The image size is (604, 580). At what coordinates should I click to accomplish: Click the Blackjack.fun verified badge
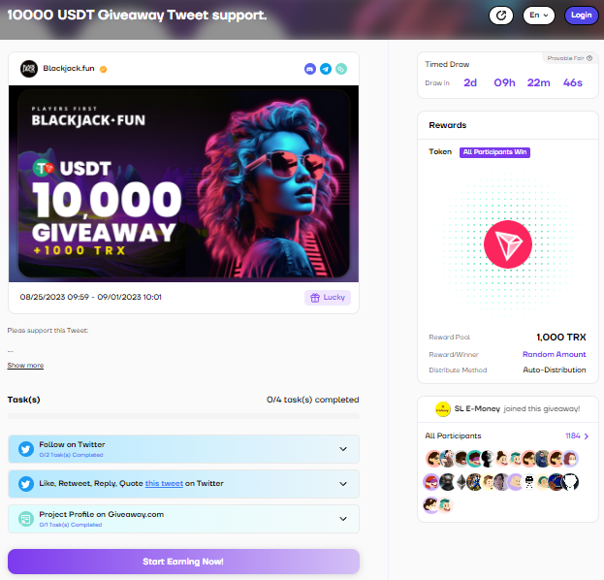tap(103, 69)
